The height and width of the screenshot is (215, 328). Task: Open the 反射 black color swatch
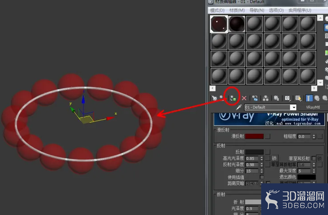[x=254, y=152]
